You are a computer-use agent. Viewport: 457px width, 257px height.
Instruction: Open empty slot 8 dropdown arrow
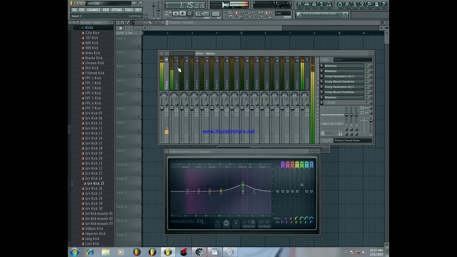click(x=321, y=103)
